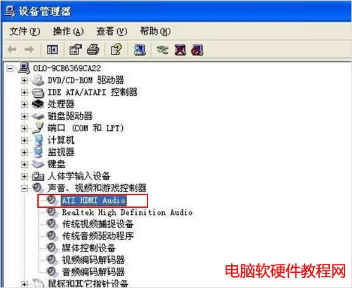Click the Back arrow toolbar icon
Viewport: 352px width, 288px height.
(12, 49)
